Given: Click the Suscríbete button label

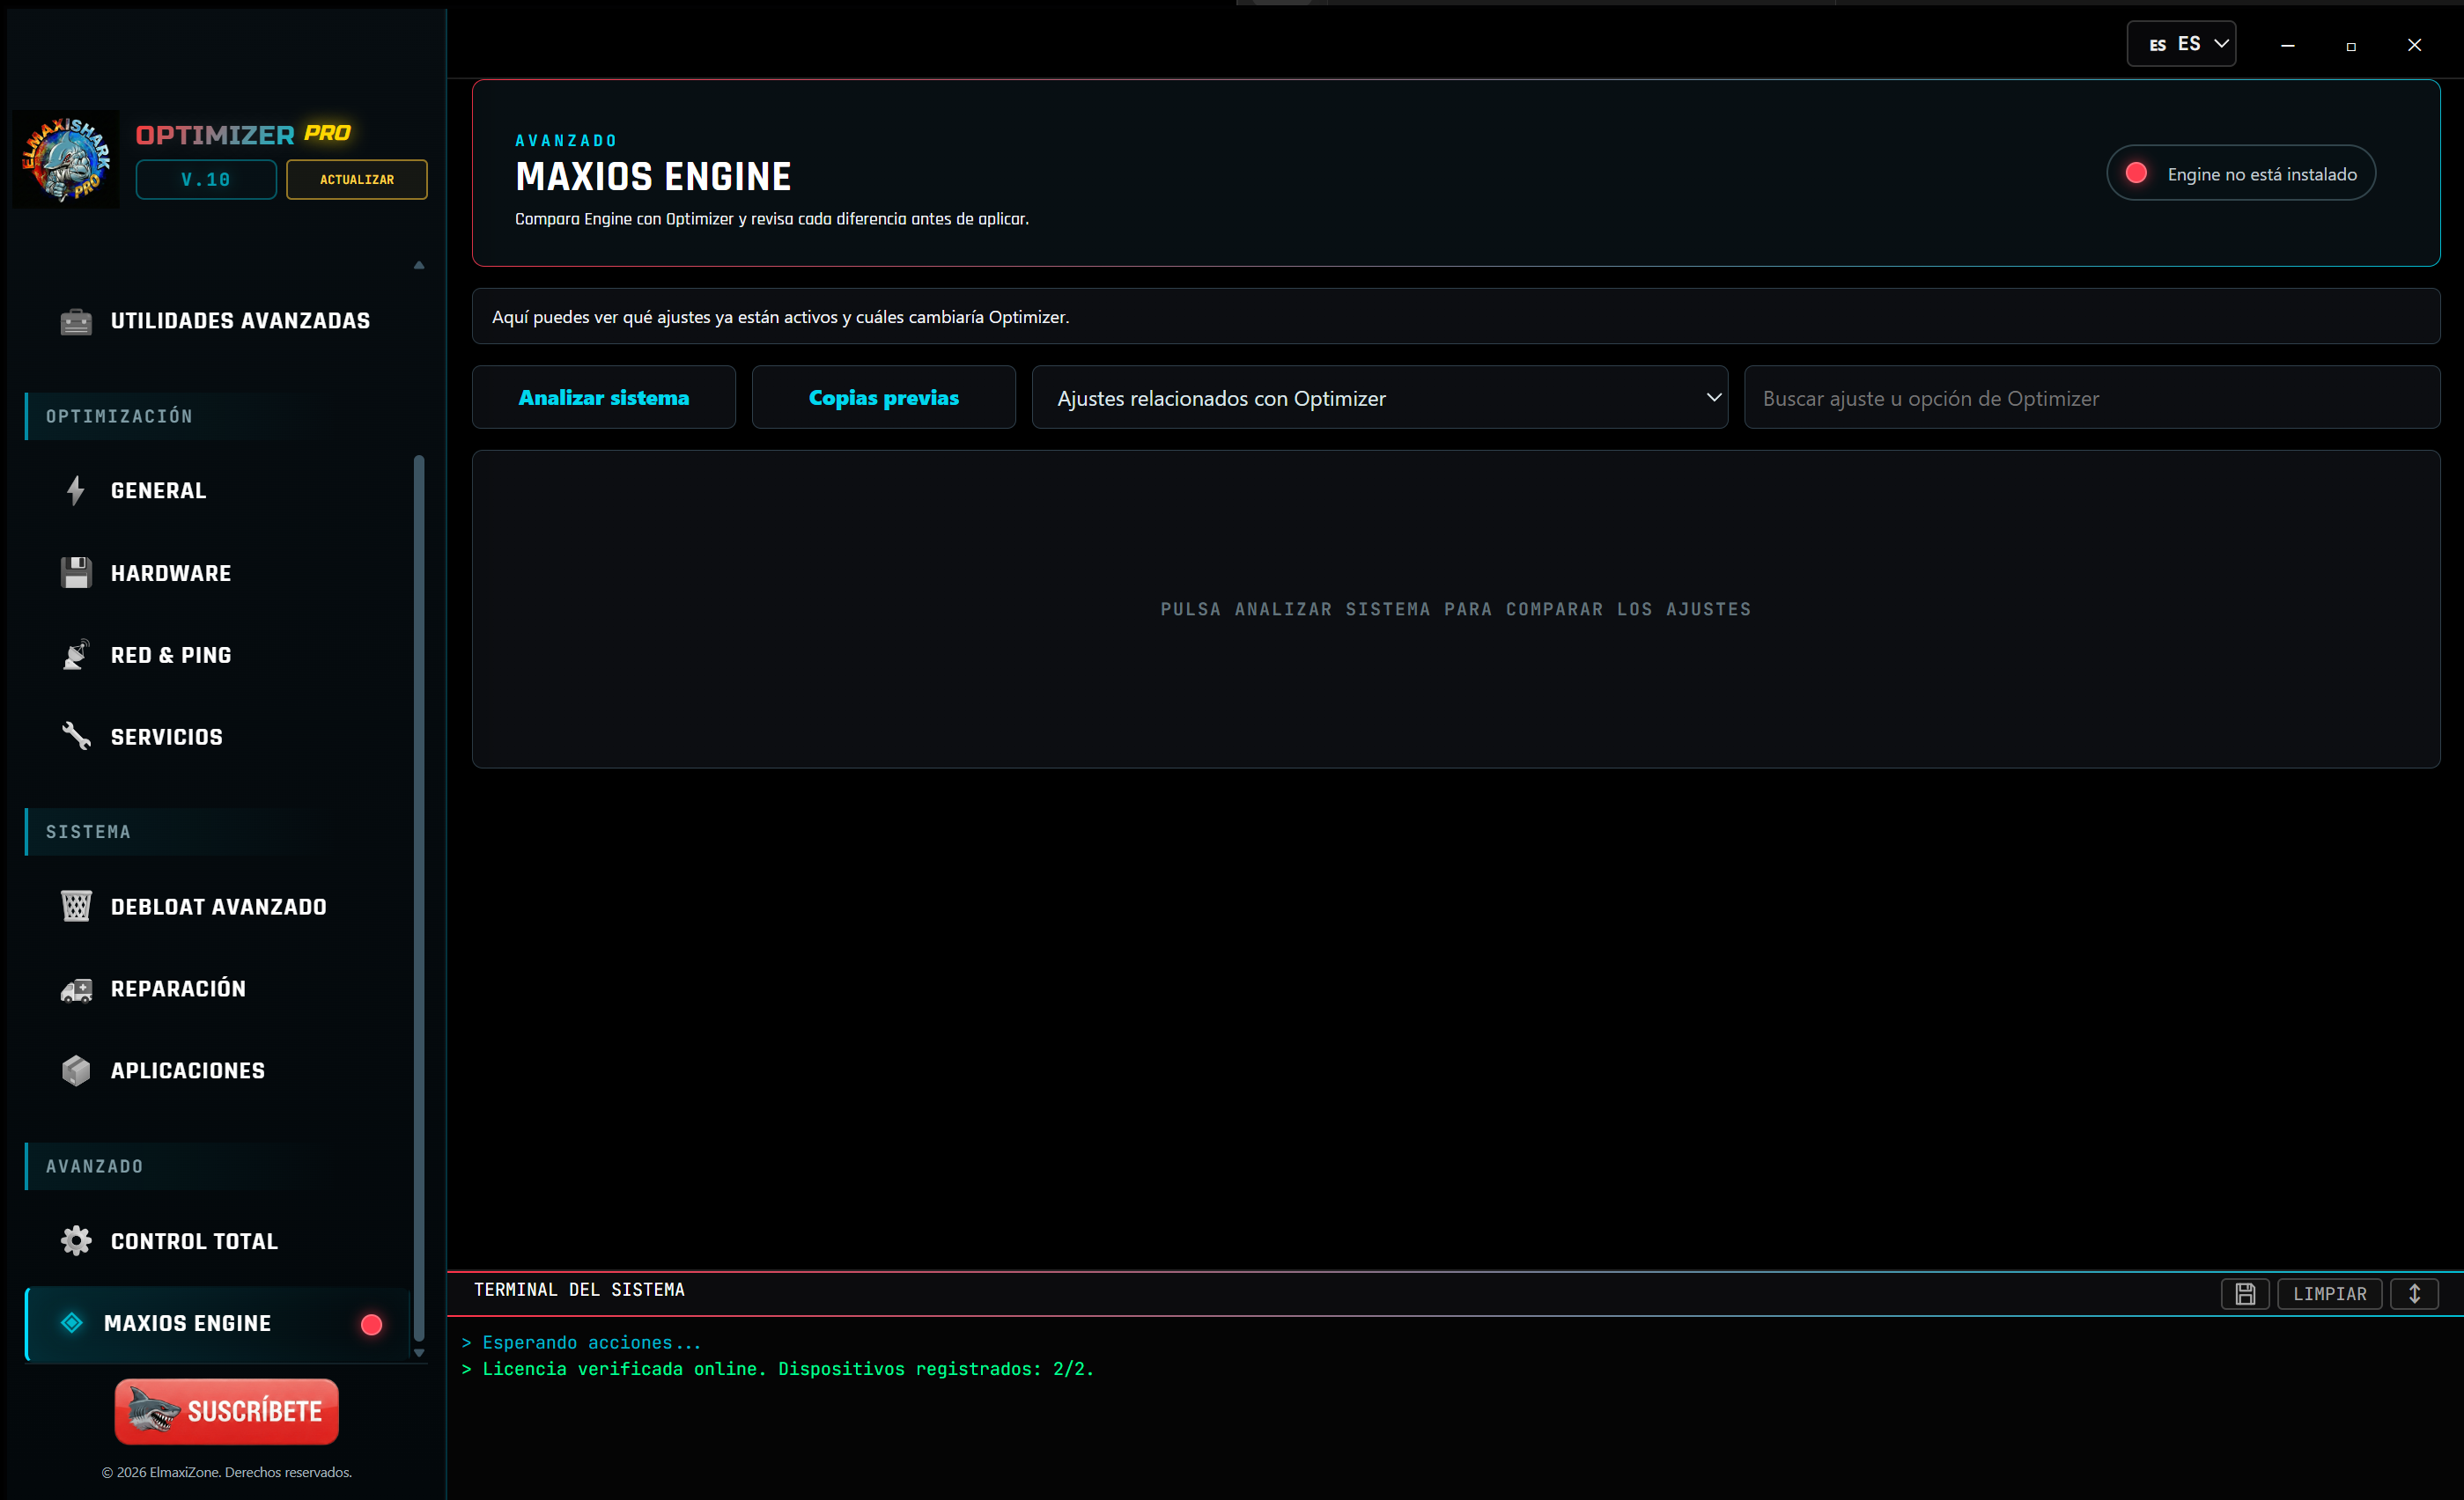Looking at the screenshot, I should tap(255, 1411).
